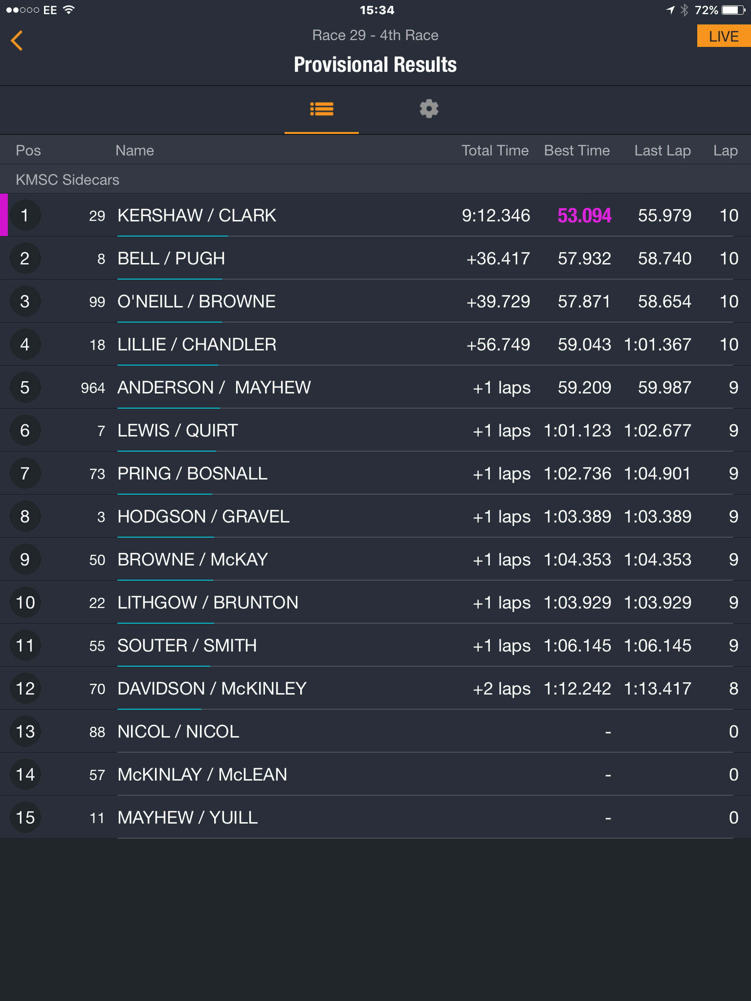This screenshot has width=751, height=1001.
Task: Tap the LIVE badge
Action: pyautogui.click(x=724, y=36)
